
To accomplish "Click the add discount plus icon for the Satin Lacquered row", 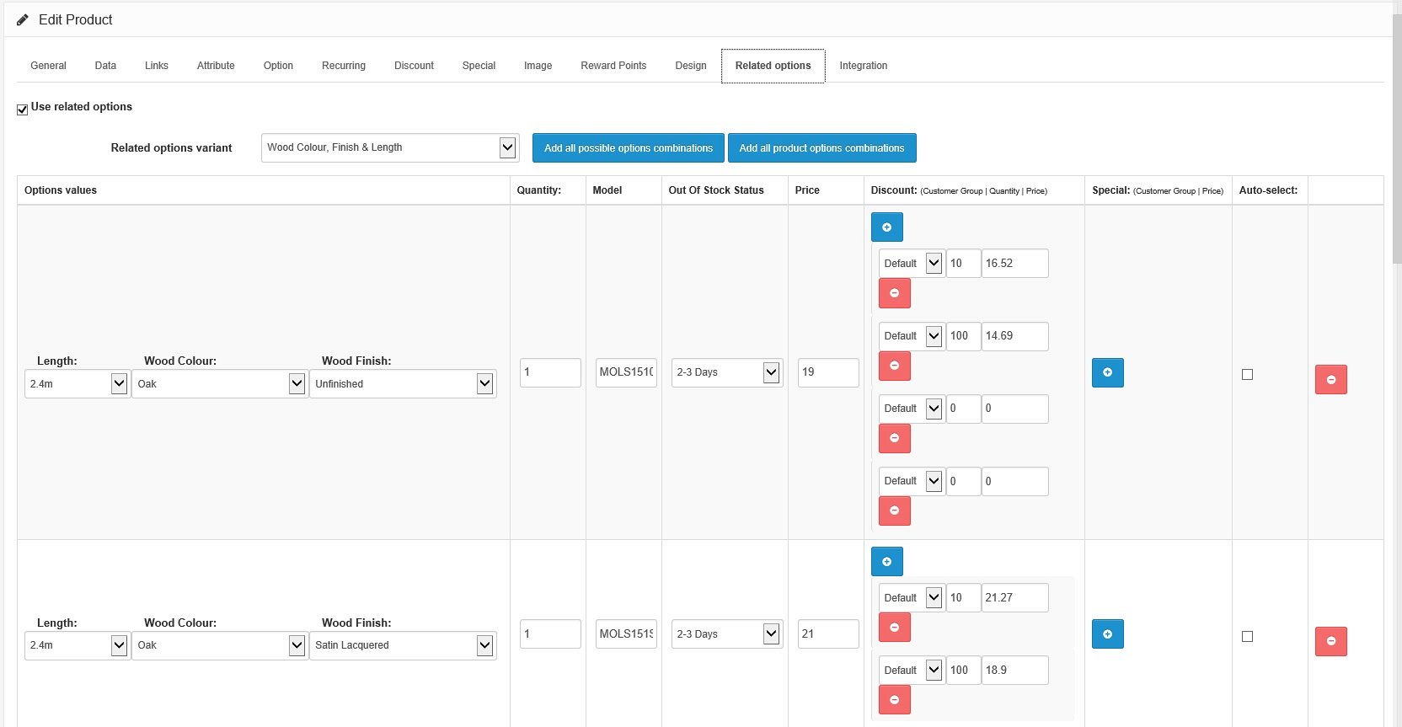I will click(x=886, y=562).
